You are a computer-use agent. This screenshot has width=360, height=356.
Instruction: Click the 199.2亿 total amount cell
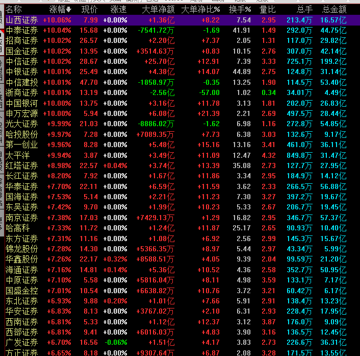pos(333,61)
